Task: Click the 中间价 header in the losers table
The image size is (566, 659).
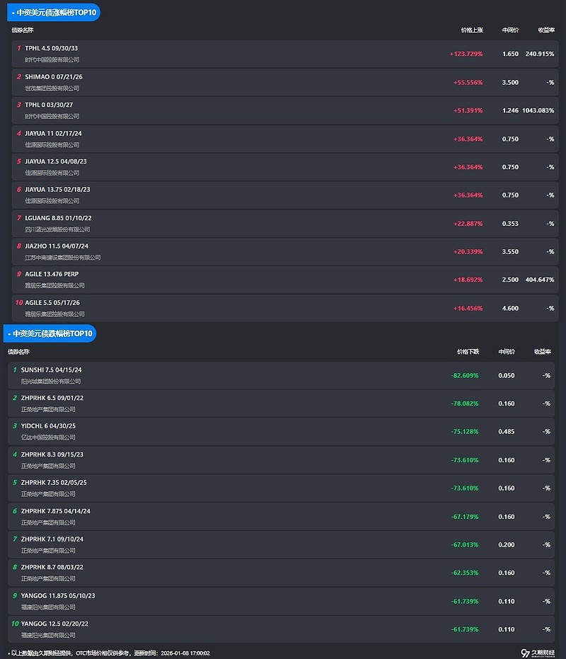Action: click(507, 352)
